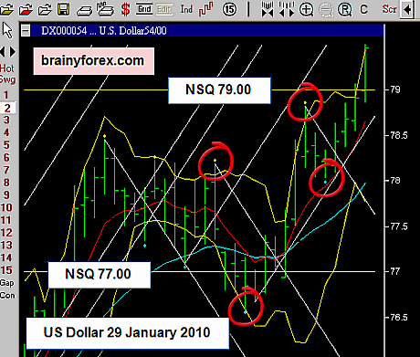Select the arrow pointer tool

coord(7,30)
